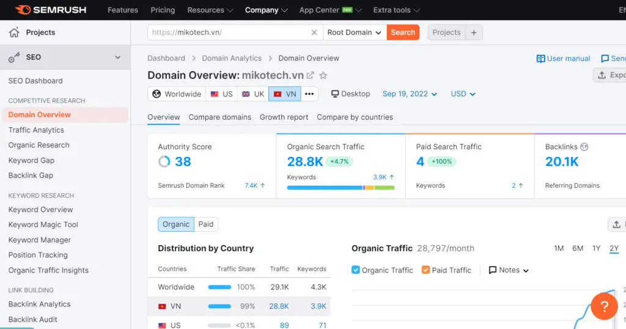The image size is (626, 329).
Task: Click the Semrush logo icon
Action: pos(23,10)
